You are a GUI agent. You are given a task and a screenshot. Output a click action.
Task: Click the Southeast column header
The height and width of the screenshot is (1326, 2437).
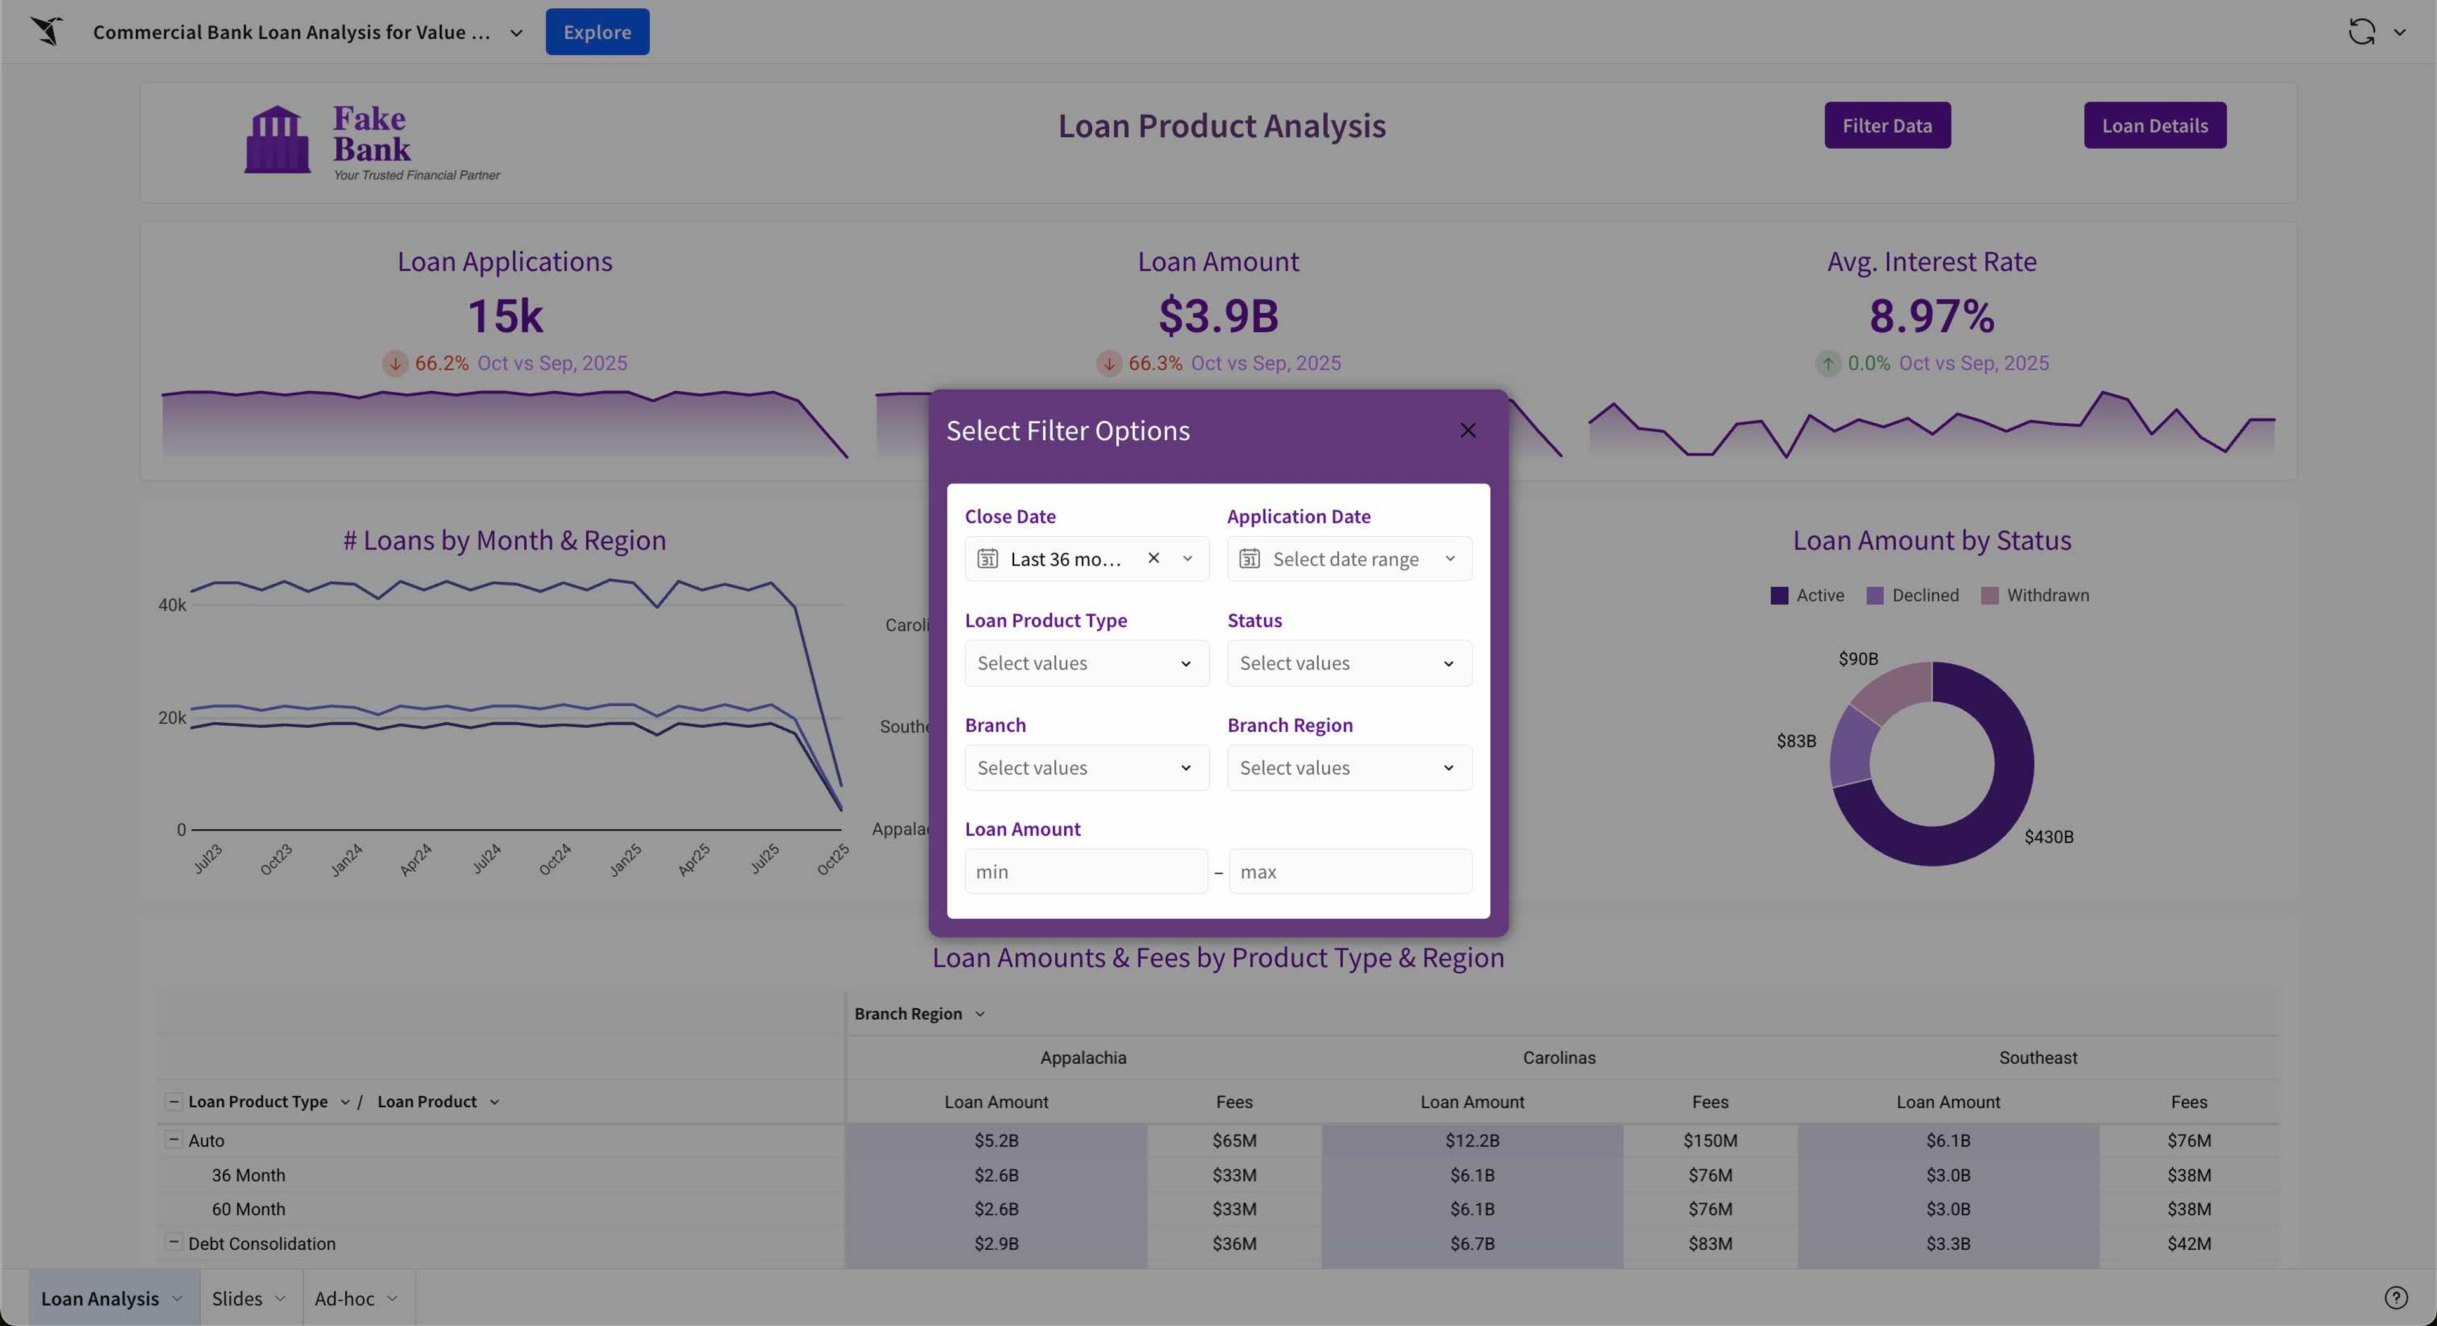(x=2038, y=1058)
